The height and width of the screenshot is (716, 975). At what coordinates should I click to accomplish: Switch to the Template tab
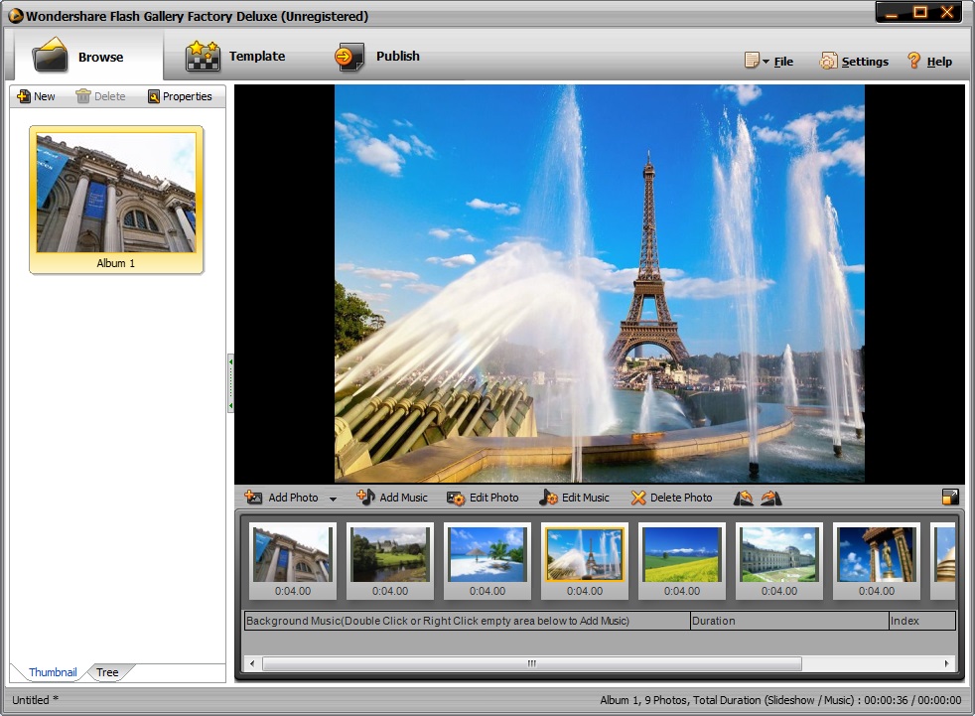click(x=235, y=57)
